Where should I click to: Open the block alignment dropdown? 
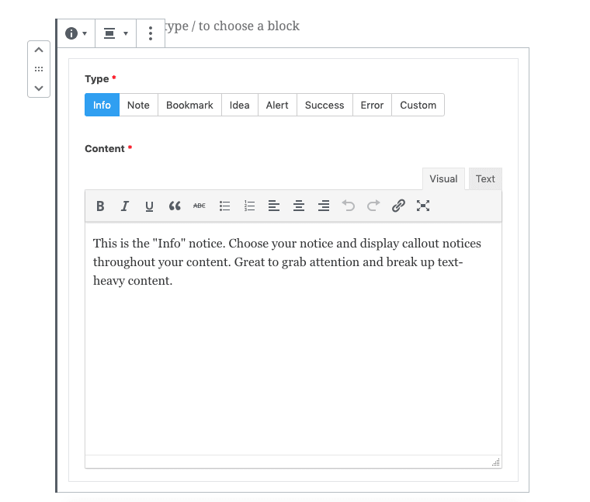116,33
